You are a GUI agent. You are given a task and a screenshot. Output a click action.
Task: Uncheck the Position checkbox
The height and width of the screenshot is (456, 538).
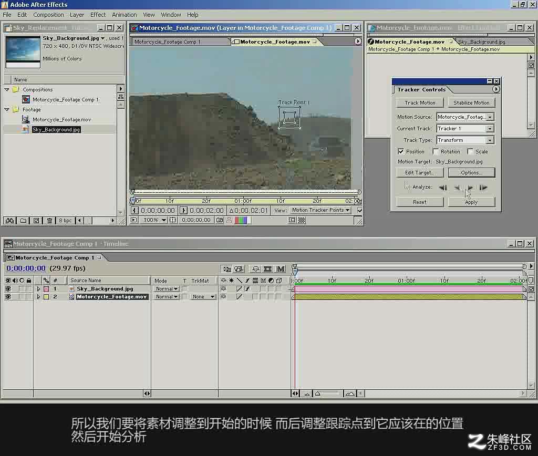pos(401,151)
